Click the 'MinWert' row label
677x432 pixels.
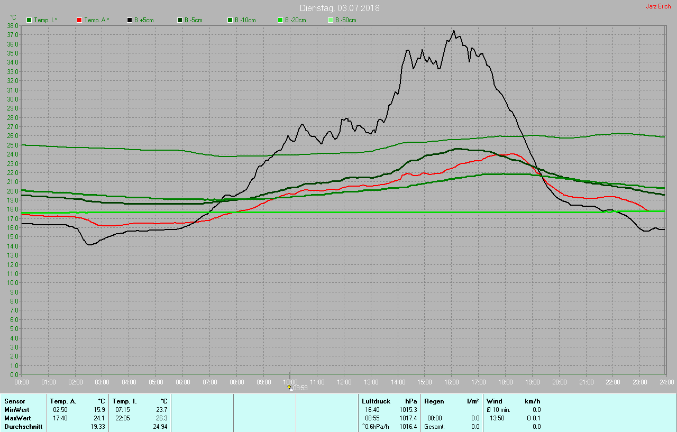[16, 410]
